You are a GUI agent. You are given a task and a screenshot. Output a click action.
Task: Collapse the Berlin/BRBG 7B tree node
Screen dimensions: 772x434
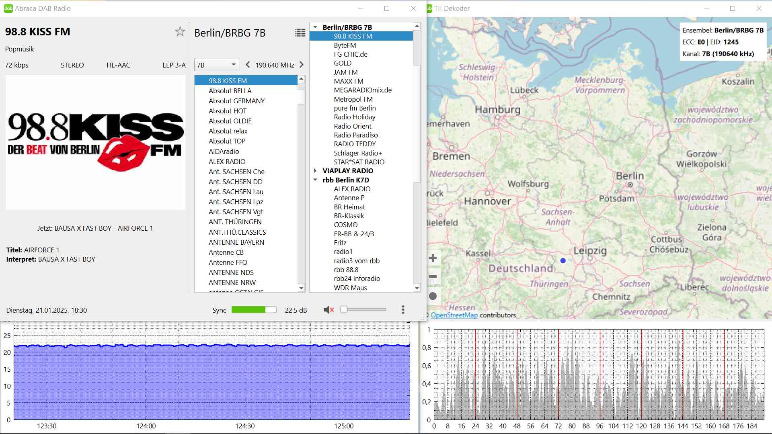(316, 27)
